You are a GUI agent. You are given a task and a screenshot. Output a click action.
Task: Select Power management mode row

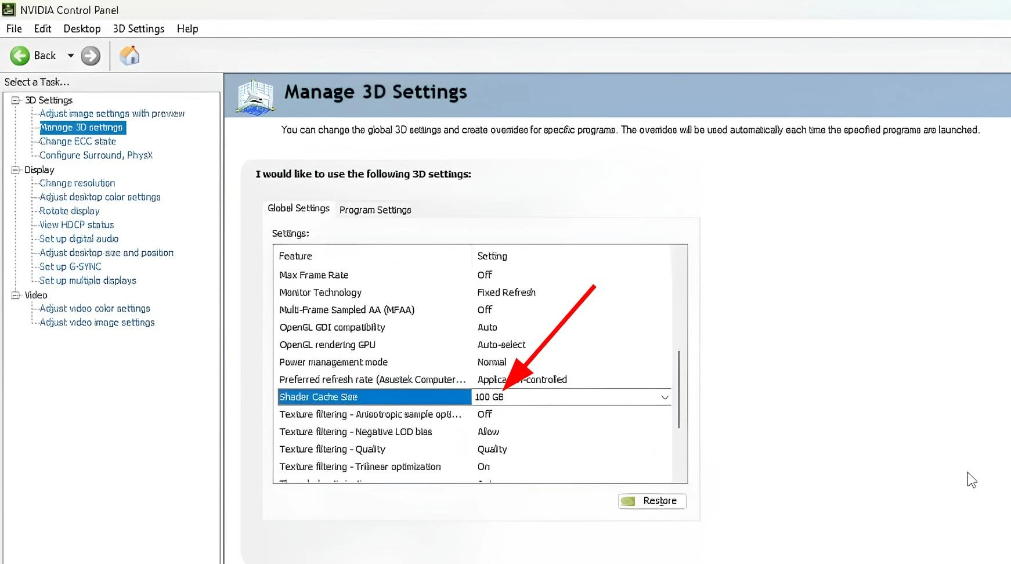(474, 362)
